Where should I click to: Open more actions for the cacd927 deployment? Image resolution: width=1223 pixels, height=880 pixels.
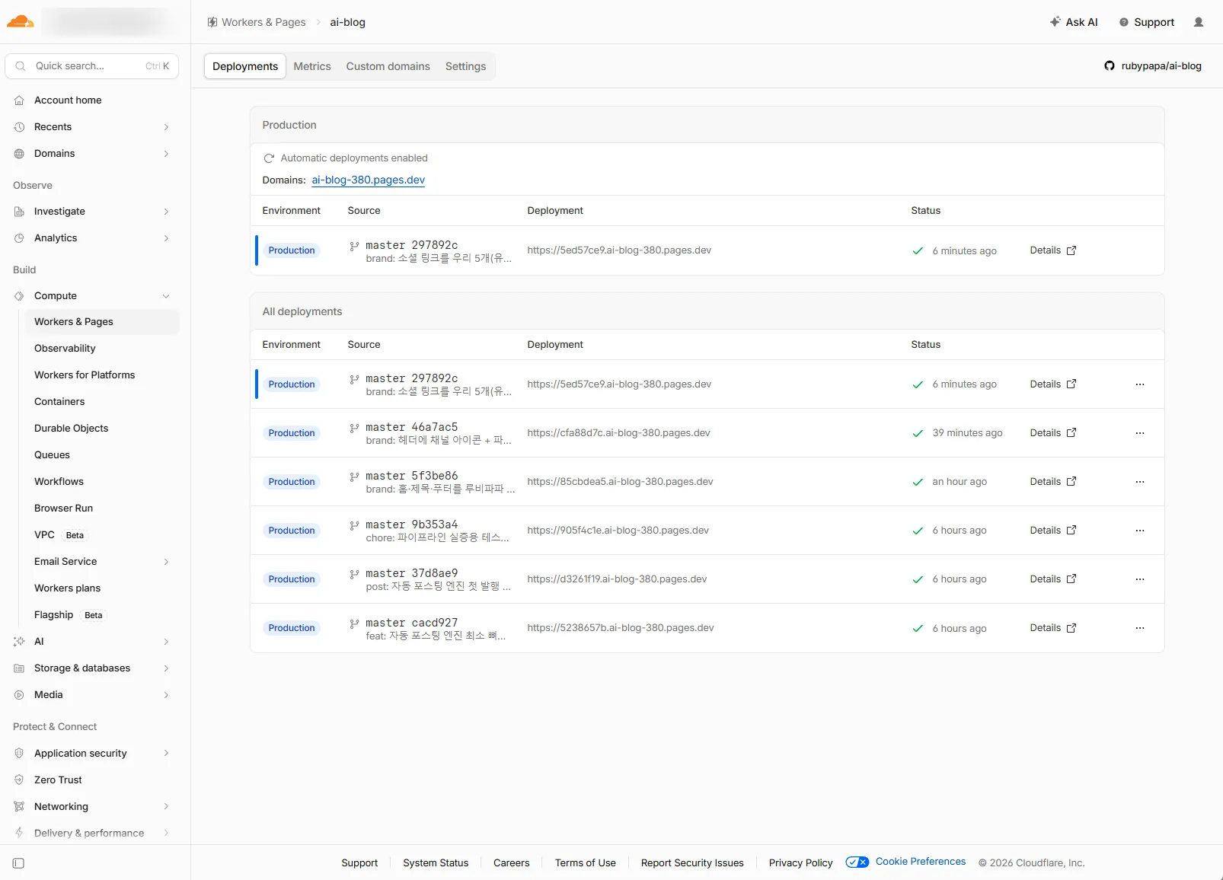pyautogui.click(x=1140, y=628)
